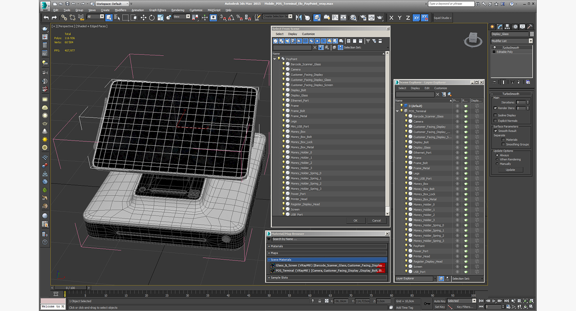Enable Separate by Materials checkbox
This screenshot has width=576, height=311.
(503, 140)
